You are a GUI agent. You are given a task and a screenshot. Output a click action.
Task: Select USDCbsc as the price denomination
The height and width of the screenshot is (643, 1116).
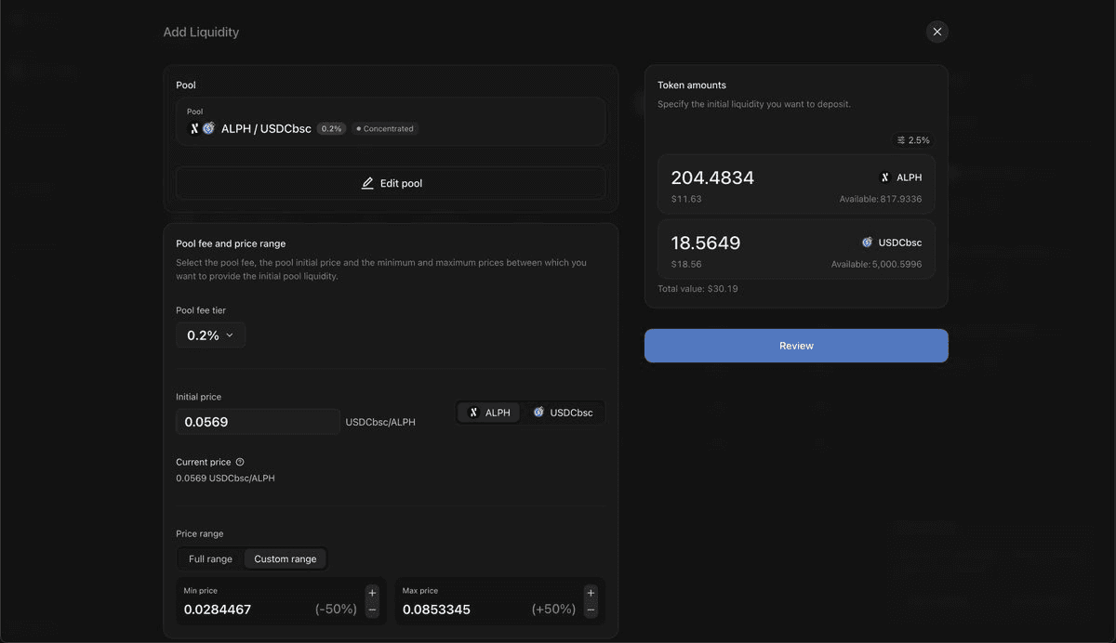pos(563,412)
